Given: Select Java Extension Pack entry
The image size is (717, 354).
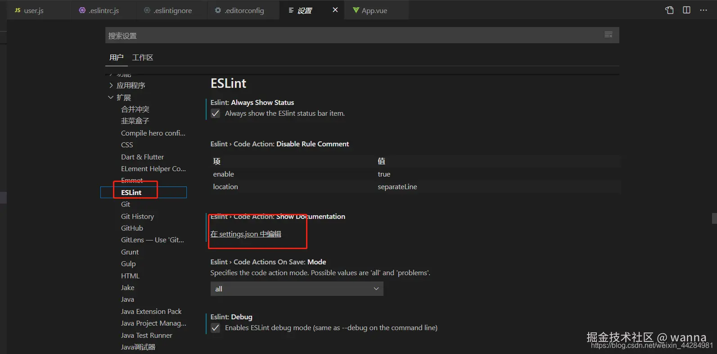Looking at the screenshot, I should coord(151,312).
